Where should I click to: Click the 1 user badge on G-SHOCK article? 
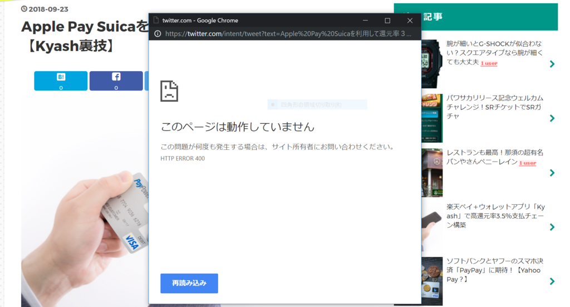coord(489,63)
